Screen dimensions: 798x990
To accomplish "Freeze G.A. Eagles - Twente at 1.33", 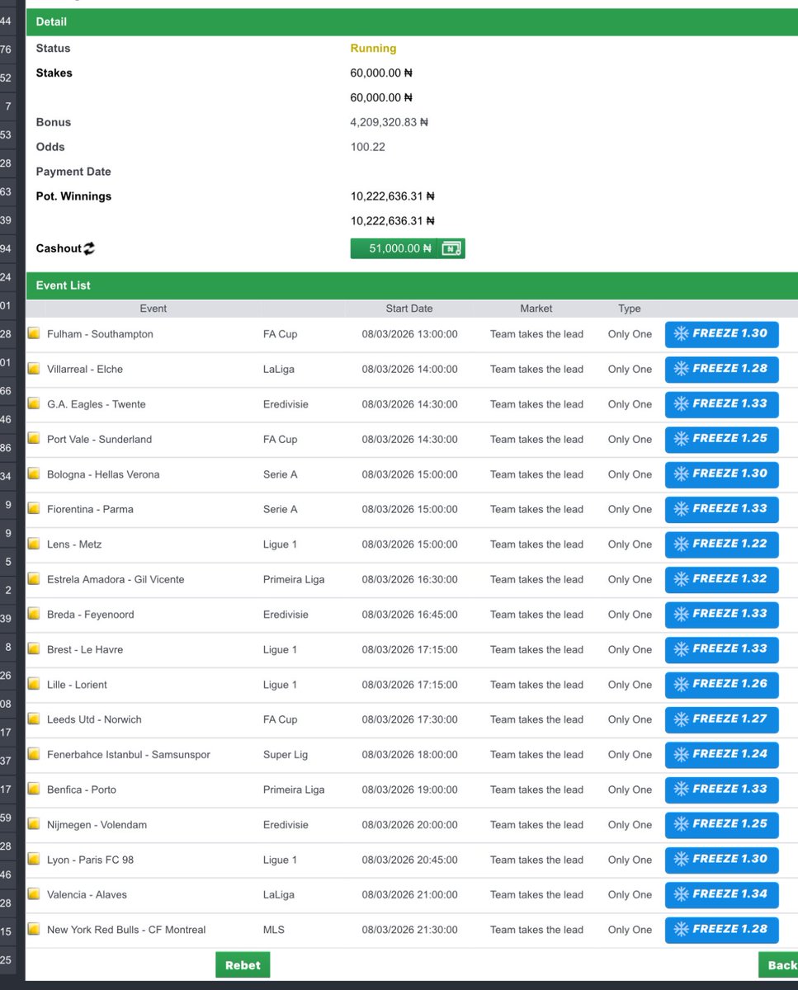I will pyautogui.click(x=721, y=404).
